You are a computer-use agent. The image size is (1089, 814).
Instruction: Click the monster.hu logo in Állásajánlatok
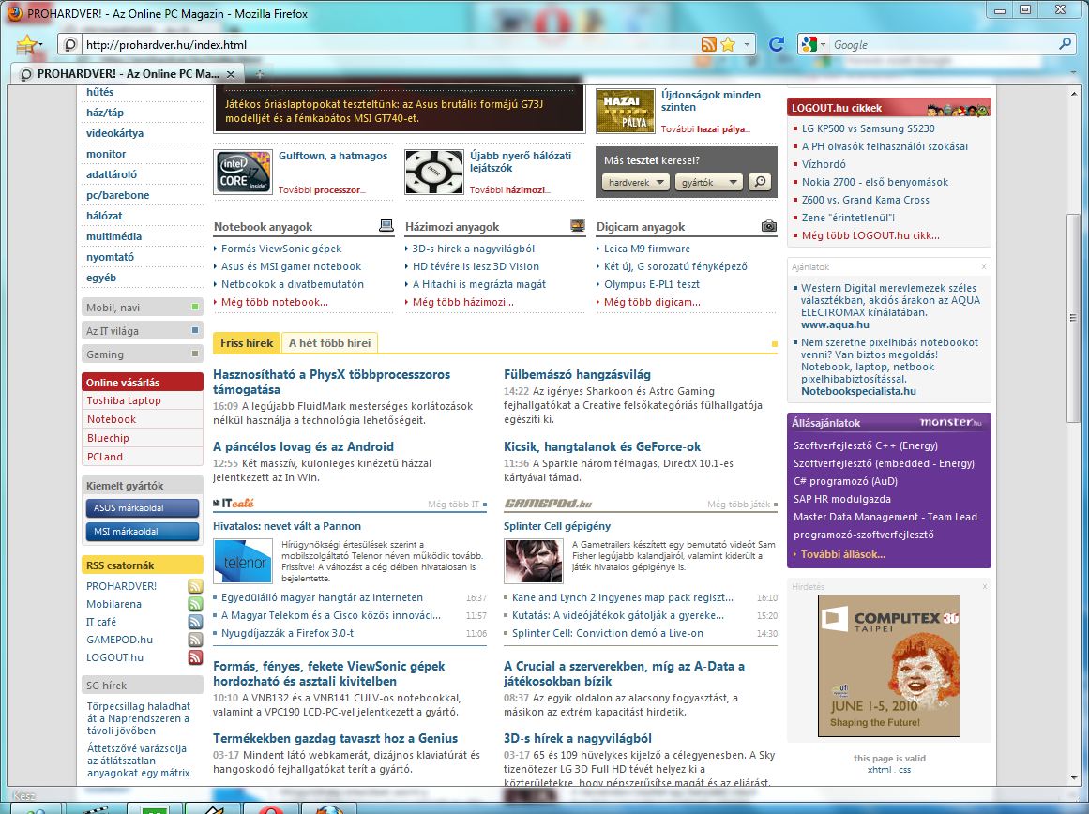tap(951, 422)
